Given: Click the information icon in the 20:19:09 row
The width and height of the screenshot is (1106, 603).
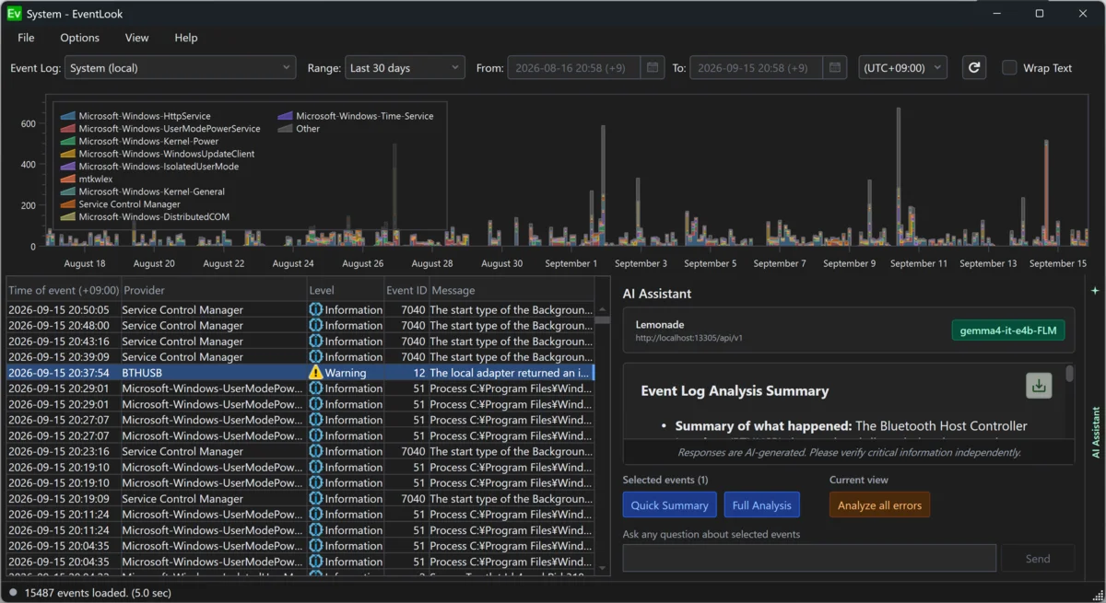Looking at the screenshot, I should [x=316, y=499].
